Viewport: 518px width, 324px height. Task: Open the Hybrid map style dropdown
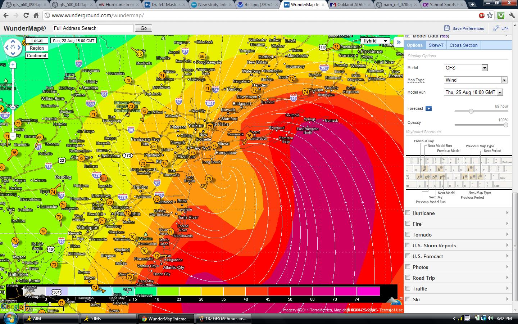(375, 41)
